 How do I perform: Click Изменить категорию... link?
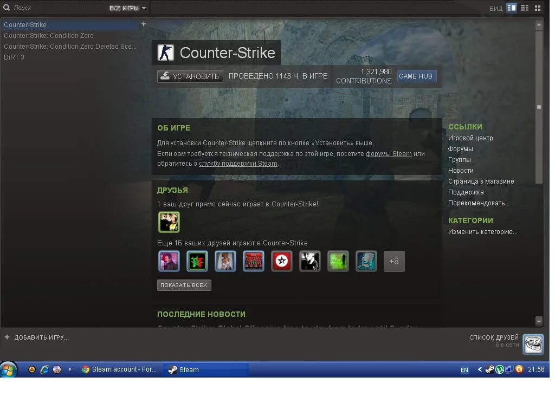pos(482,232)
